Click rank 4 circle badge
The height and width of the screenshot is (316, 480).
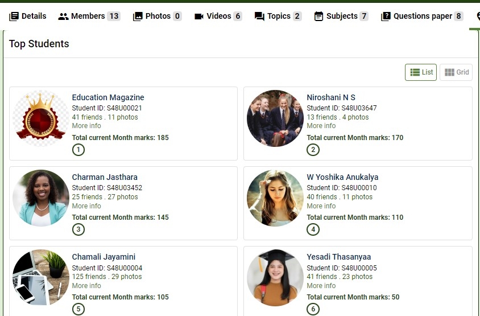[313, 229]
